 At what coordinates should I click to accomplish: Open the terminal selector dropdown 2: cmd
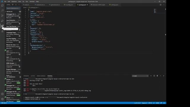tap(140, 76)
